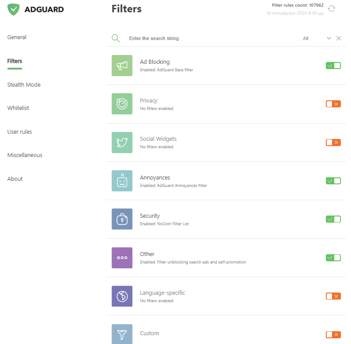Open the Annoyances angry face icon
The height and width of the screenshot is (344, 351).
click(x=122, y=181)
